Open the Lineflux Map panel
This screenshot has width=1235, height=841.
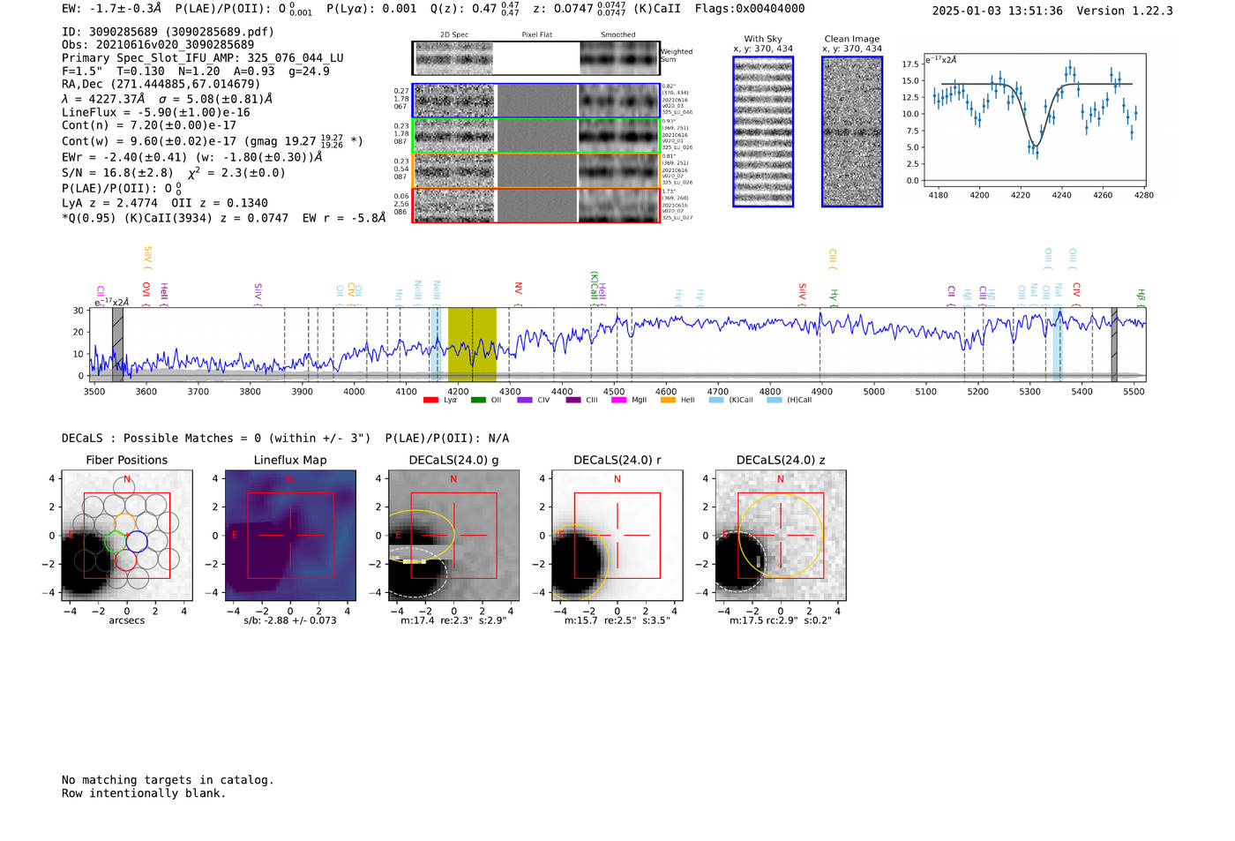(290, 536)
